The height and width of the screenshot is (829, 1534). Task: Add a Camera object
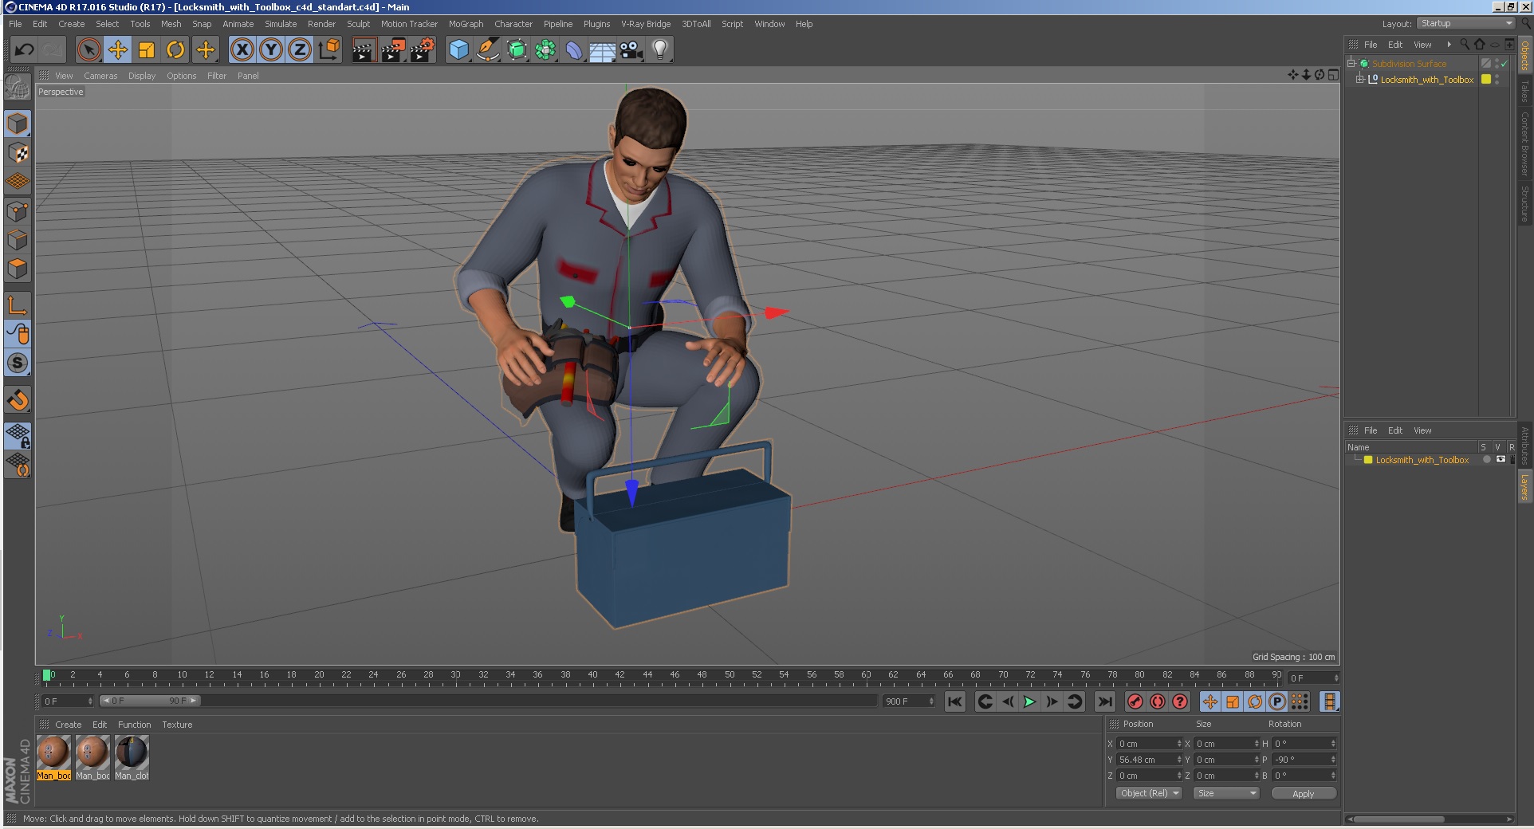point(631,50)
